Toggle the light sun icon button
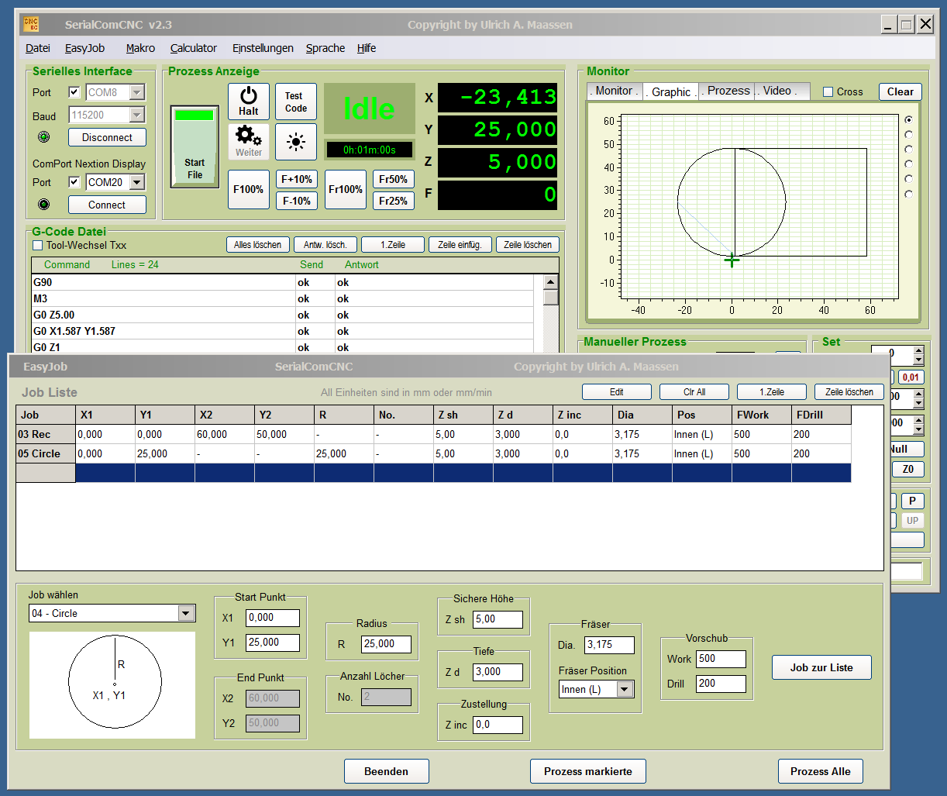The image size is (947, 796). pos(296,143)
